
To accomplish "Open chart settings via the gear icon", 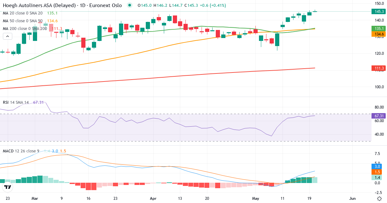I will pyautogui.click(x=380, y=198).
